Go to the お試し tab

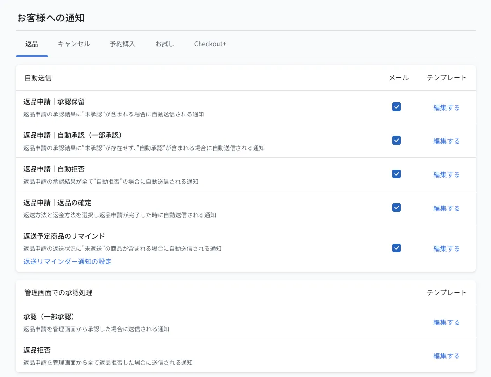[x=164, y=44]
